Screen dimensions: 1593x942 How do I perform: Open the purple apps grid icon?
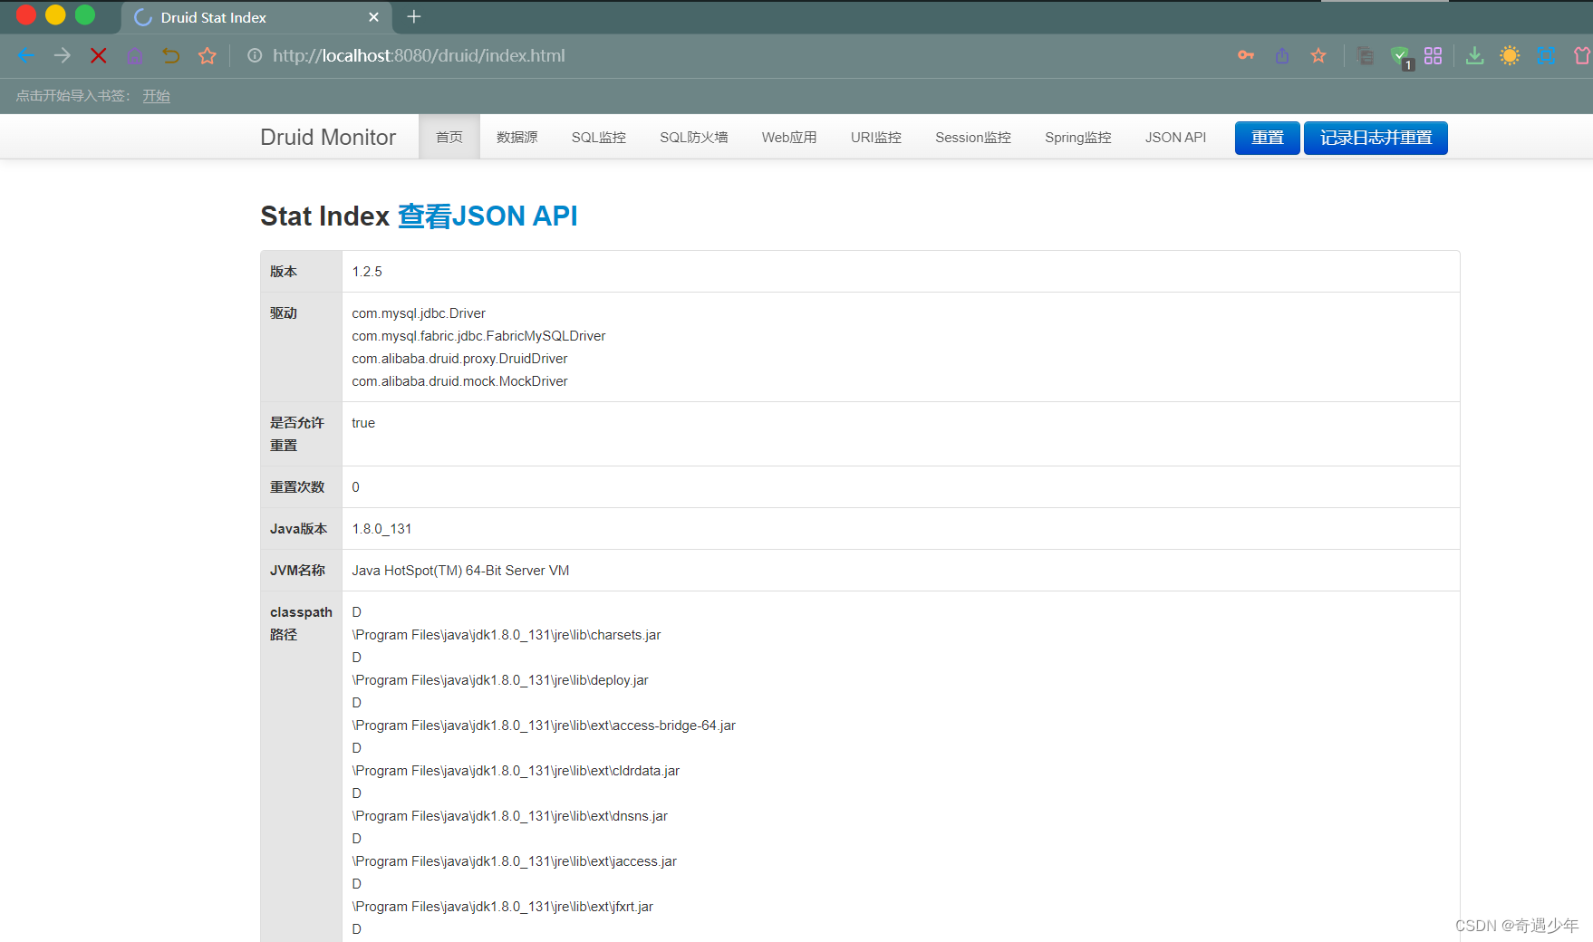coord(1433,55)
